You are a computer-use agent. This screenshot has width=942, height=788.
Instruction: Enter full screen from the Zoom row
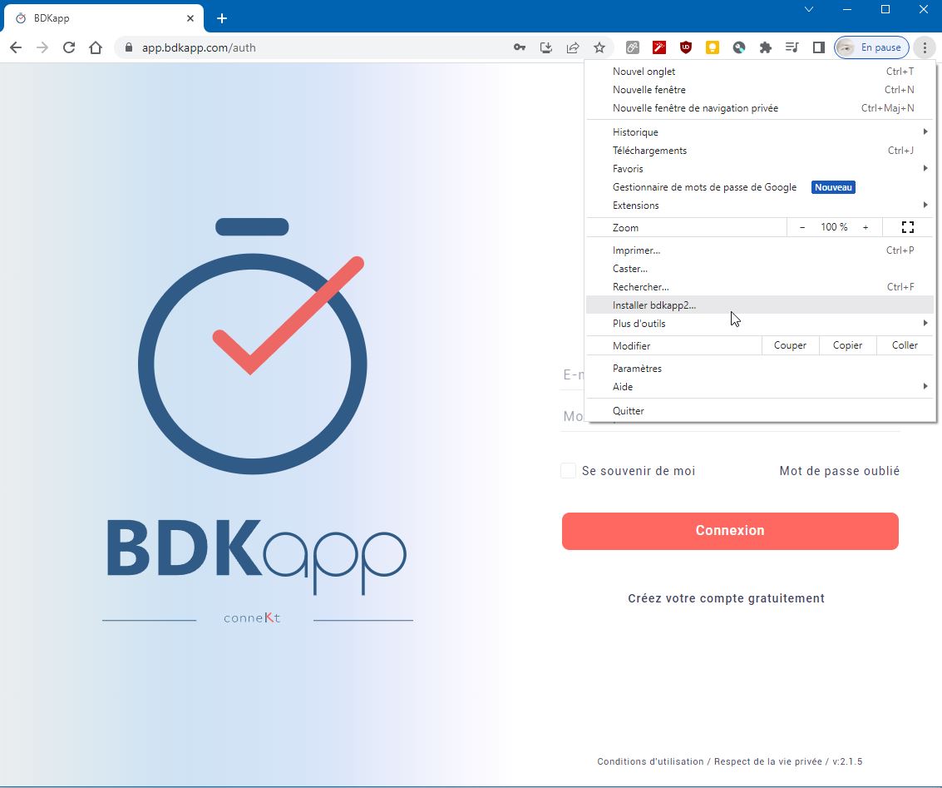pos(908,227)
